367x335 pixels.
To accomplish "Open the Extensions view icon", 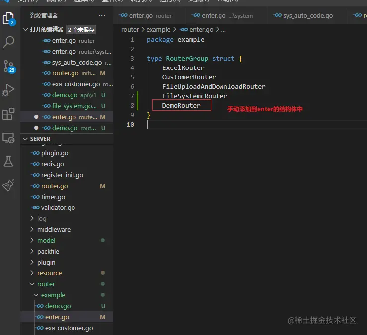I will tap(8, 114).
